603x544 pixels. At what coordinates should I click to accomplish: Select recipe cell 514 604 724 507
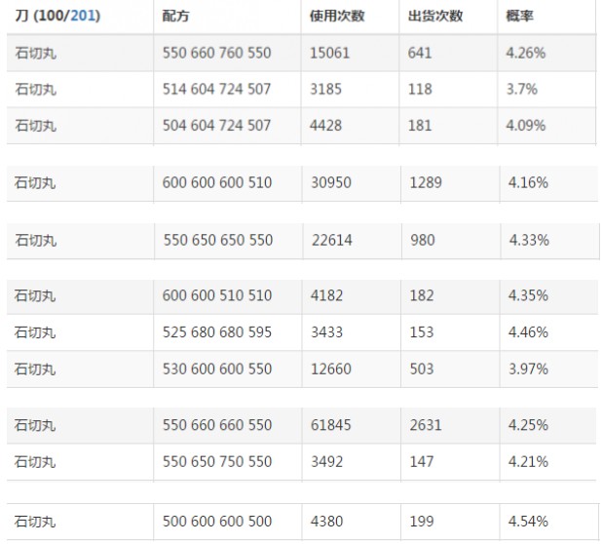216,89
